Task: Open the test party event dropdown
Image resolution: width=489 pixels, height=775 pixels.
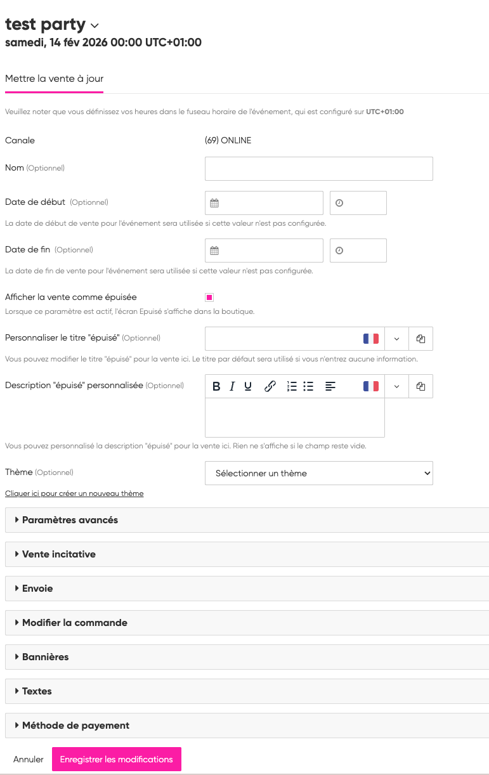Action: coord(95,25)
